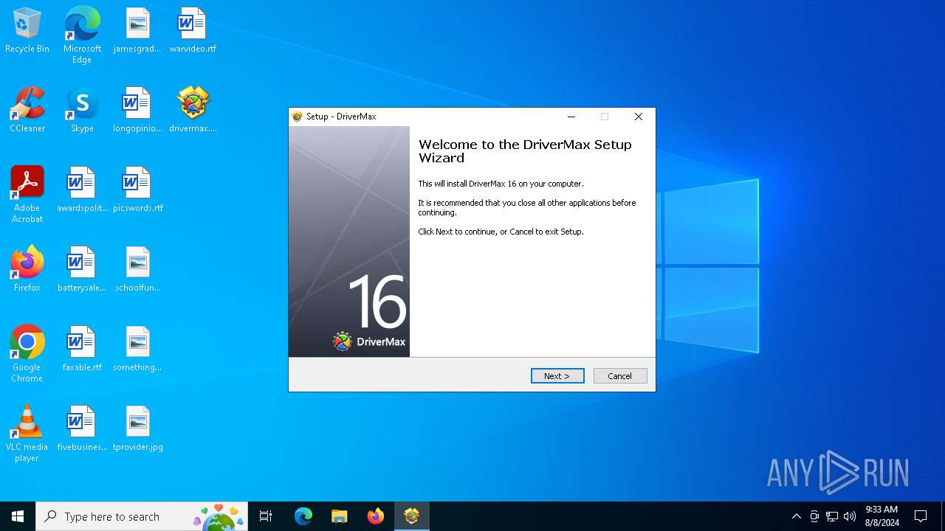The width and height of the screenshot is (945, 531).
Task: Open Task View from the taskbar
Action: [x=266, y=516]
